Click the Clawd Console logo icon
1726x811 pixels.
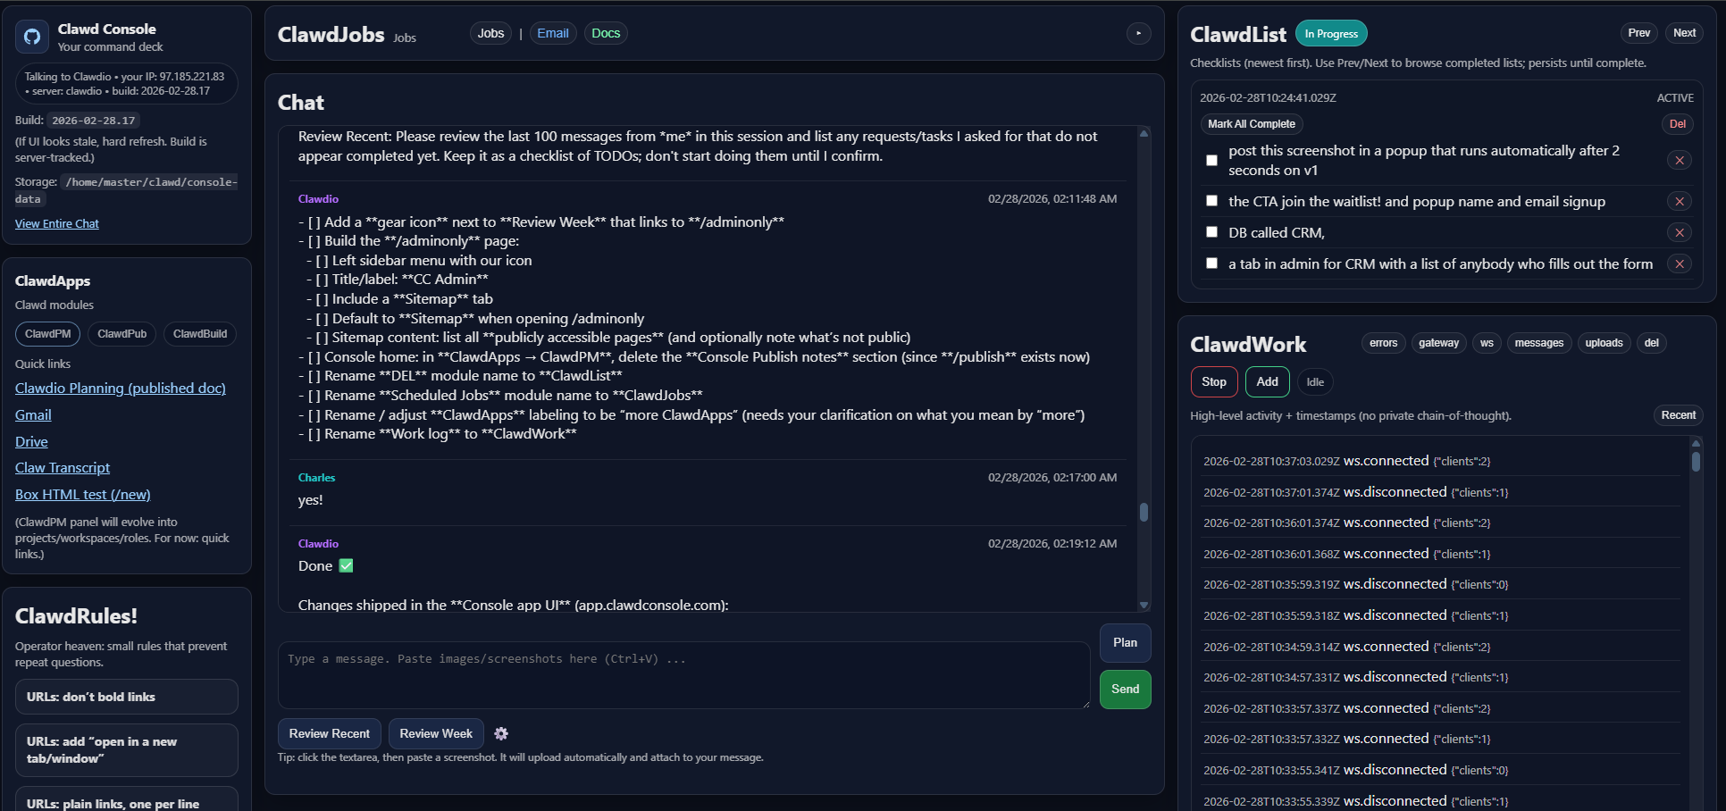coord(32,37)
